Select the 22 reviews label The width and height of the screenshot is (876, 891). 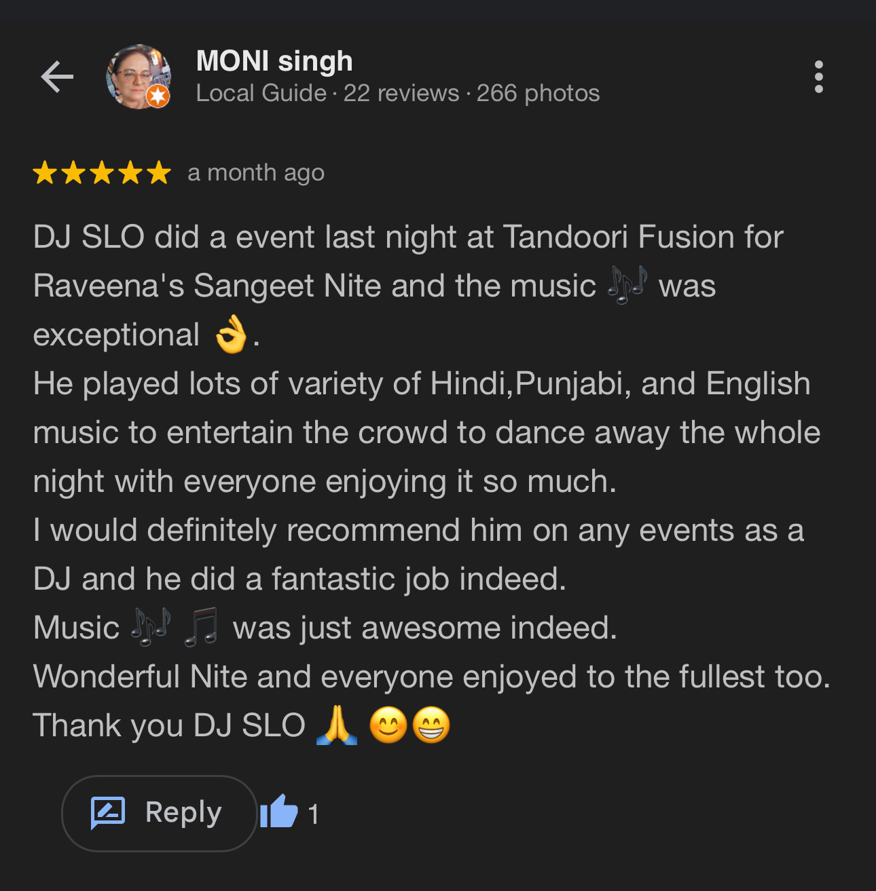pyautogui.click(x=401, y=93)
